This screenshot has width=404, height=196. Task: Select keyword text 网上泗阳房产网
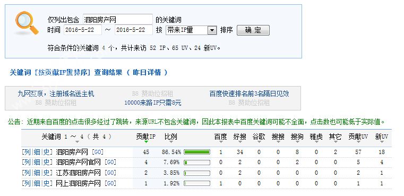[x=79, y=184]
